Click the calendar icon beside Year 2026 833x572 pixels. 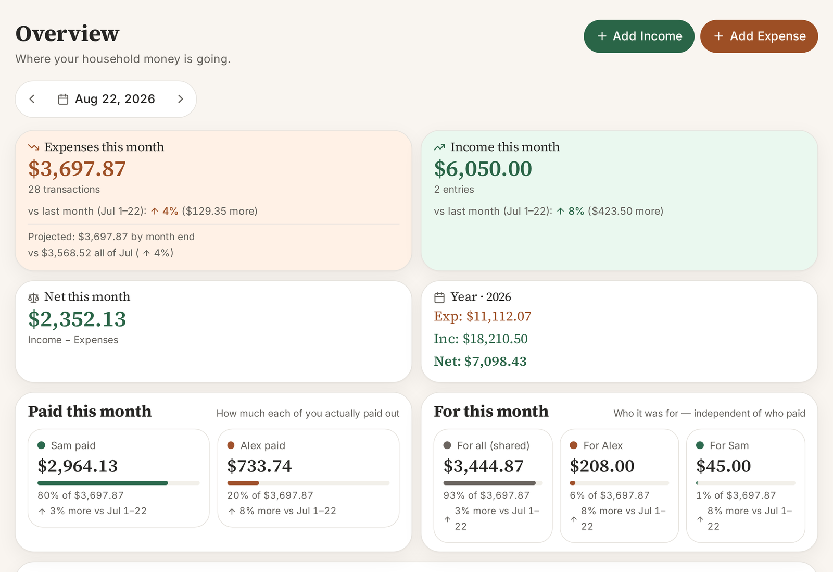(440, 297)
